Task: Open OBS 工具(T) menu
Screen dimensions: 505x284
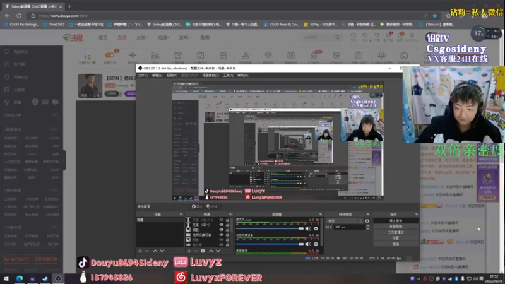Action: pyautogui.click(x=228, y=75)
